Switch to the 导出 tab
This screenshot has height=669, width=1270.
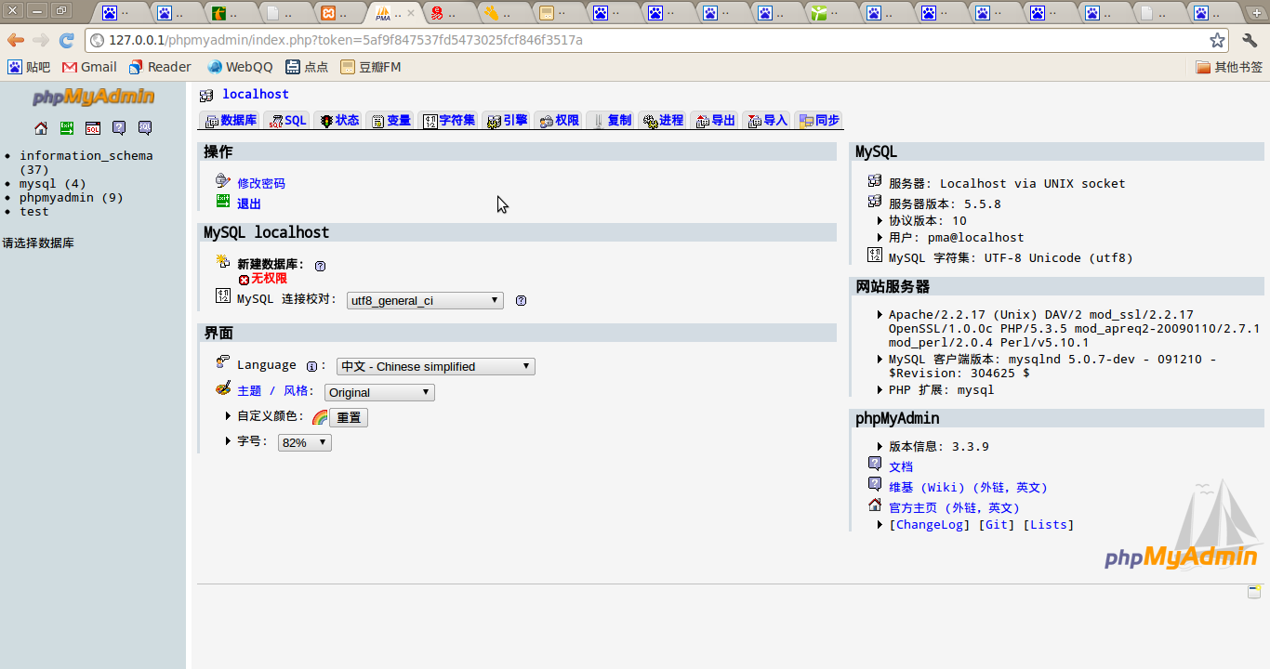(x=715, y=121)
